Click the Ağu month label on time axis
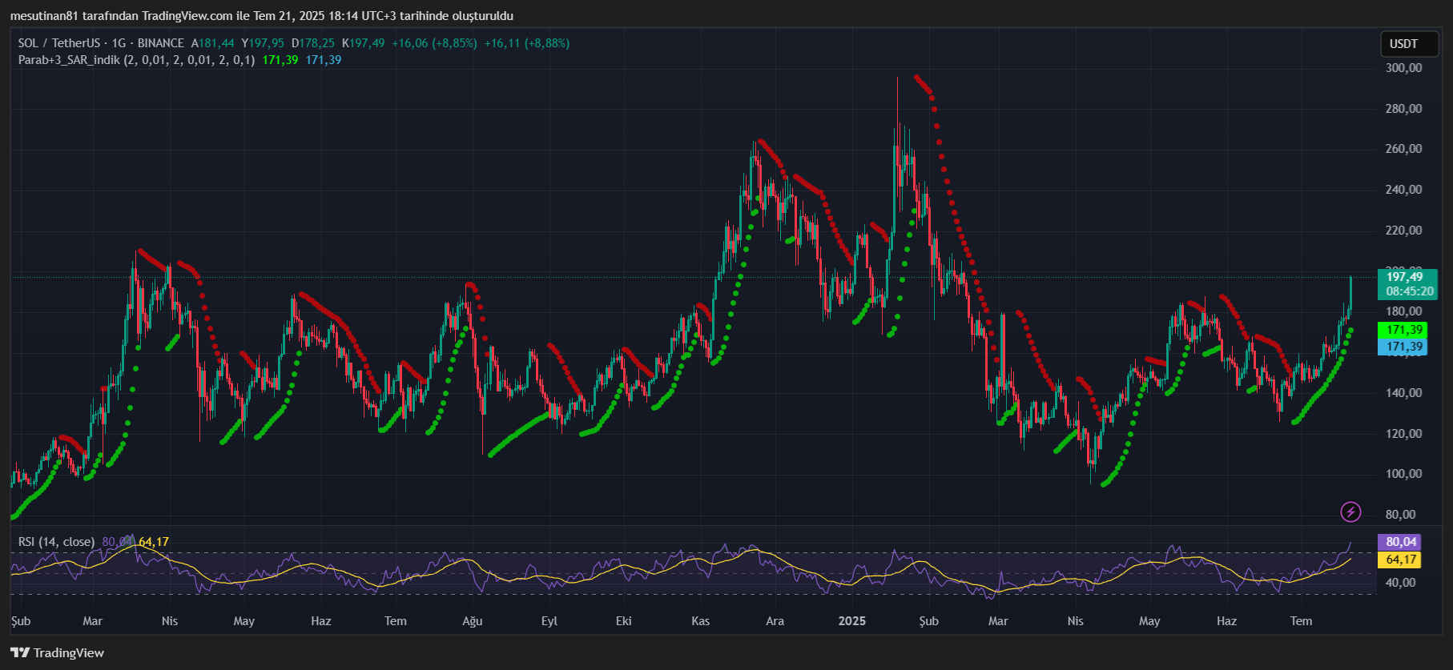Image resolution: width=1453 pixels, height=670 pixels. pos(472,621)
